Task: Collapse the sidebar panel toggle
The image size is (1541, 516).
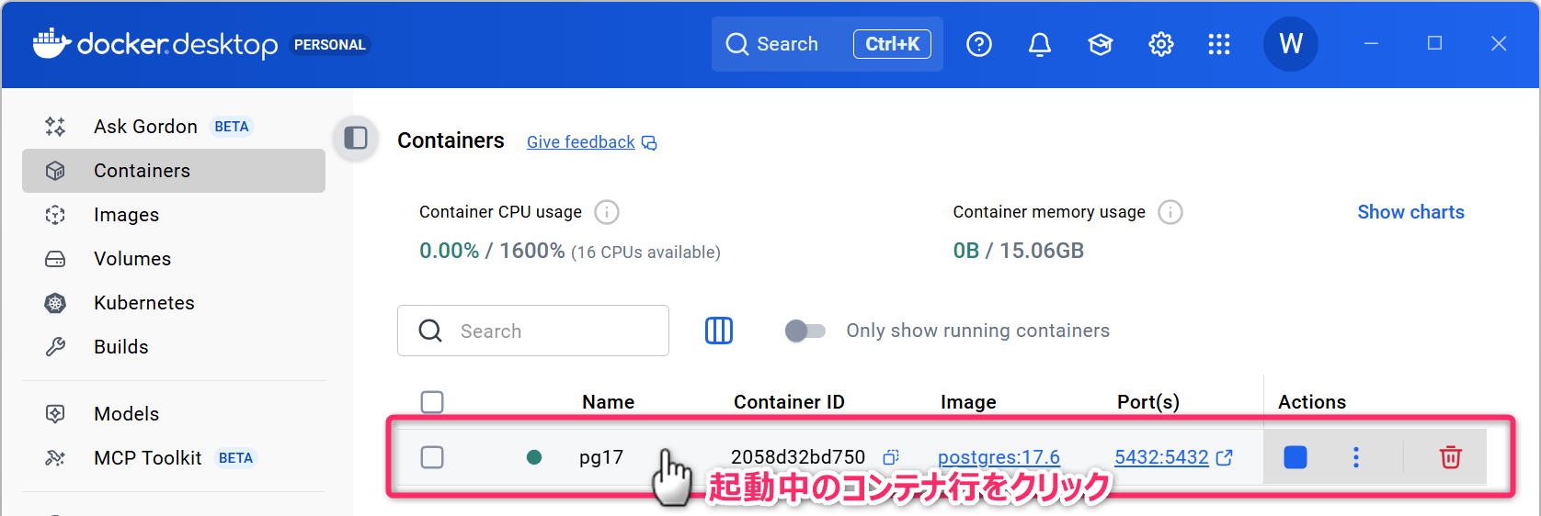Action: point(356,138)
